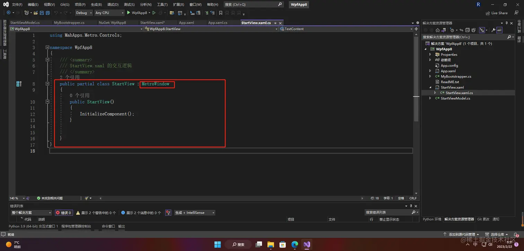The image size is (524, 251).
Task: Open File Explorer from the taskbar
Action: click(271, 244)
